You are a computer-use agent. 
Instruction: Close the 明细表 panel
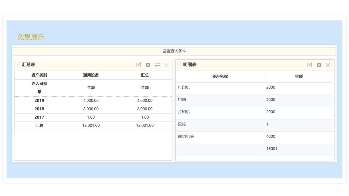coord(328,65)
